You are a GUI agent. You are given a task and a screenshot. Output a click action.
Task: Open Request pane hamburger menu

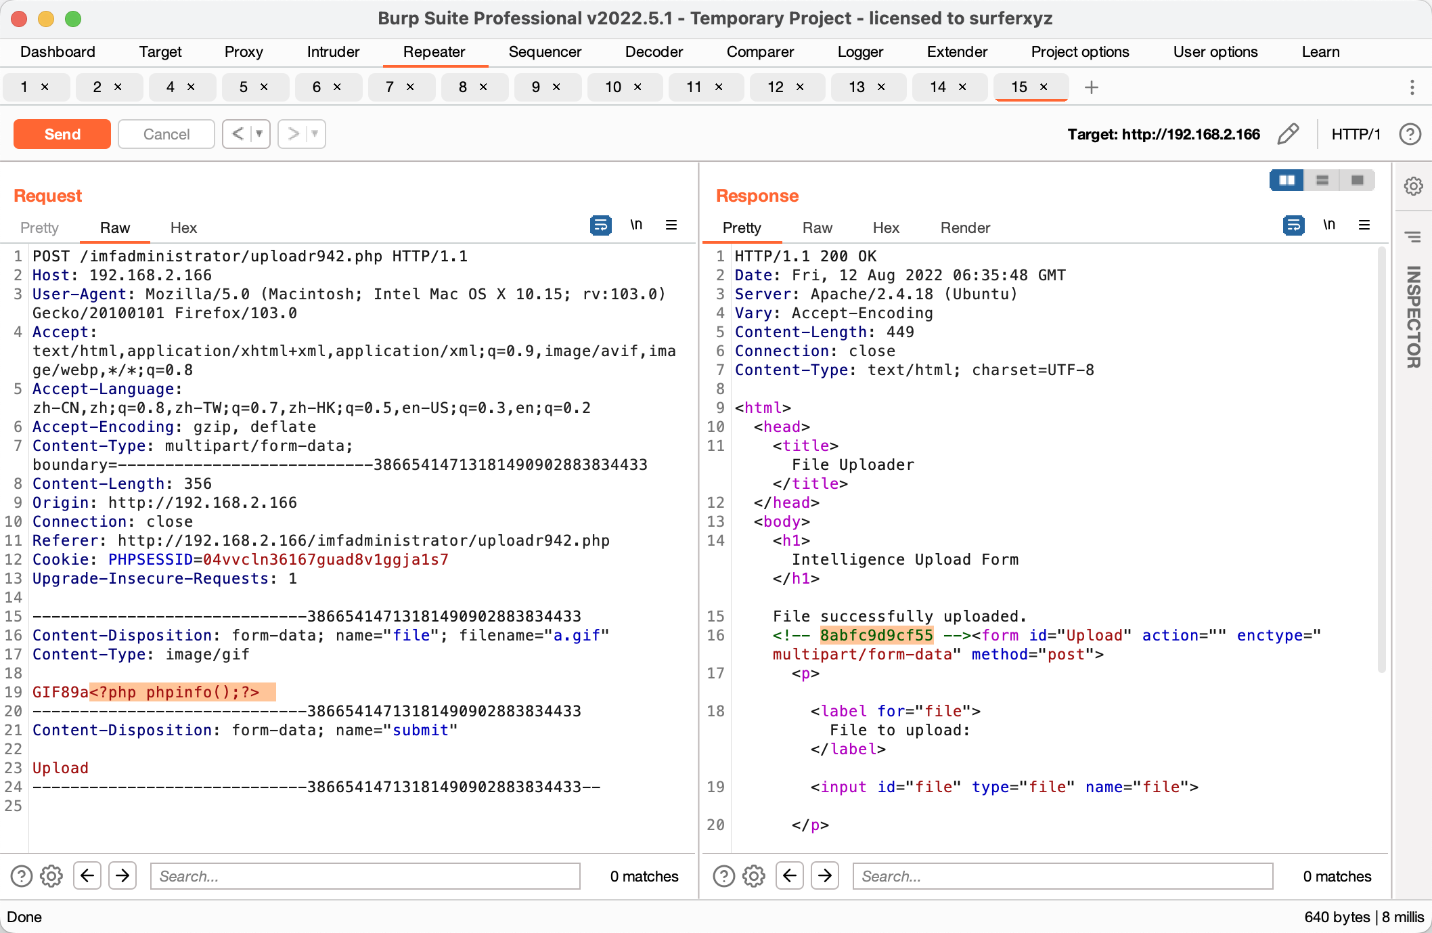671,225
